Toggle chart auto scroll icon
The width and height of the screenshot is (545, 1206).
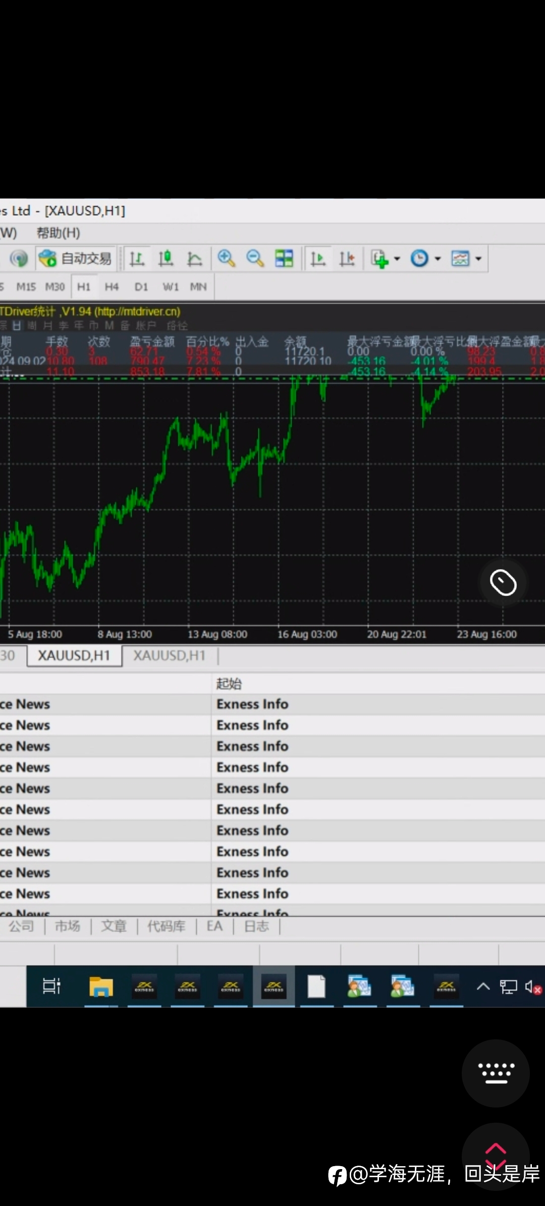318,259
